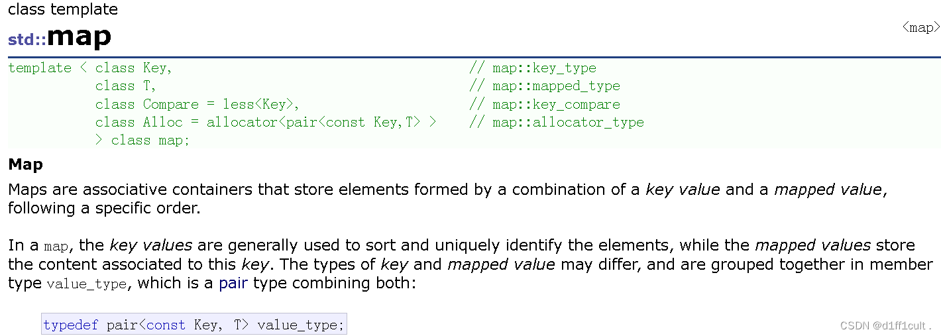Click the bold "Map" section heading

25,164
